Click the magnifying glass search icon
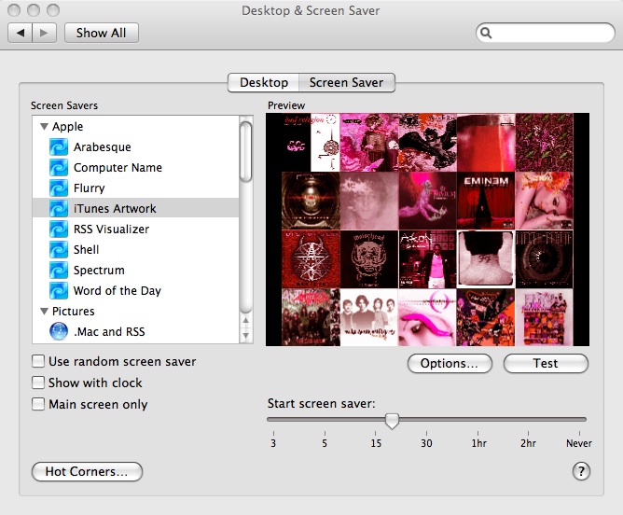Image resolution: width=623 pixels, height=515 pixels. (x=486, y=33)
